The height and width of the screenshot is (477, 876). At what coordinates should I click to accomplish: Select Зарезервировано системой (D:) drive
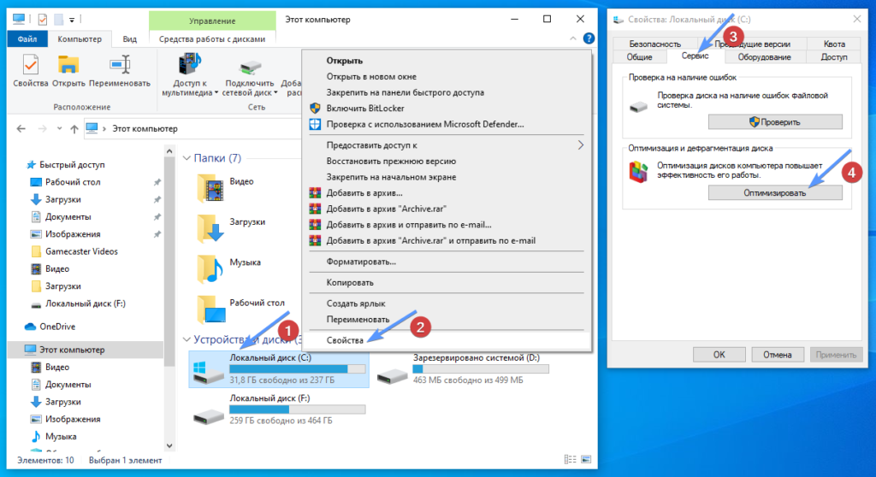pos(394,373)
